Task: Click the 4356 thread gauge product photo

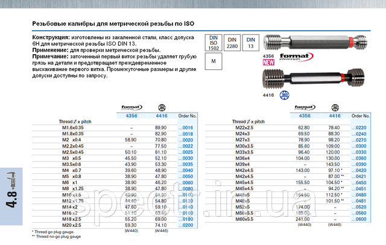Action: click(315, 42)
